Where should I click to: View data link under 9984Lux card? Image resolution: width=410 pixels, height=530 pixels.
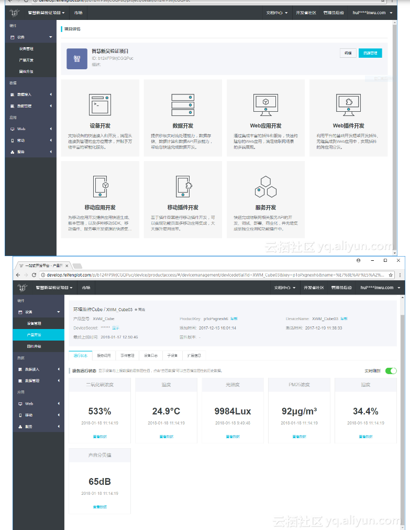(232, 437)
